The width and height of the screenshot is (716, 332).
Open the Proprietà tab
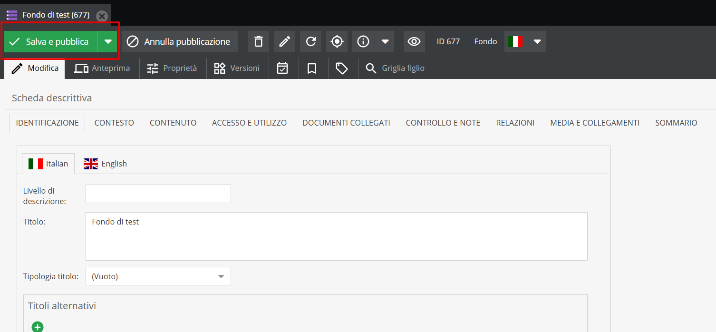(172, 68)
